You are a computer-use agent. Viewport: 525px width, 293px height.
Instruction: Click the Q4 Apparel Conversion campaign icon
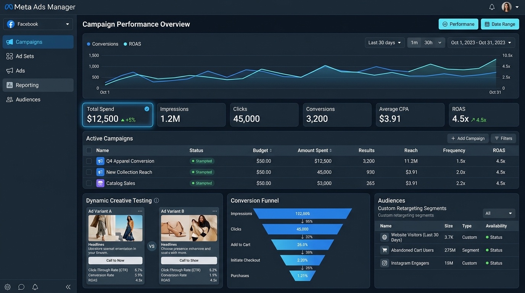pos(100,161)
